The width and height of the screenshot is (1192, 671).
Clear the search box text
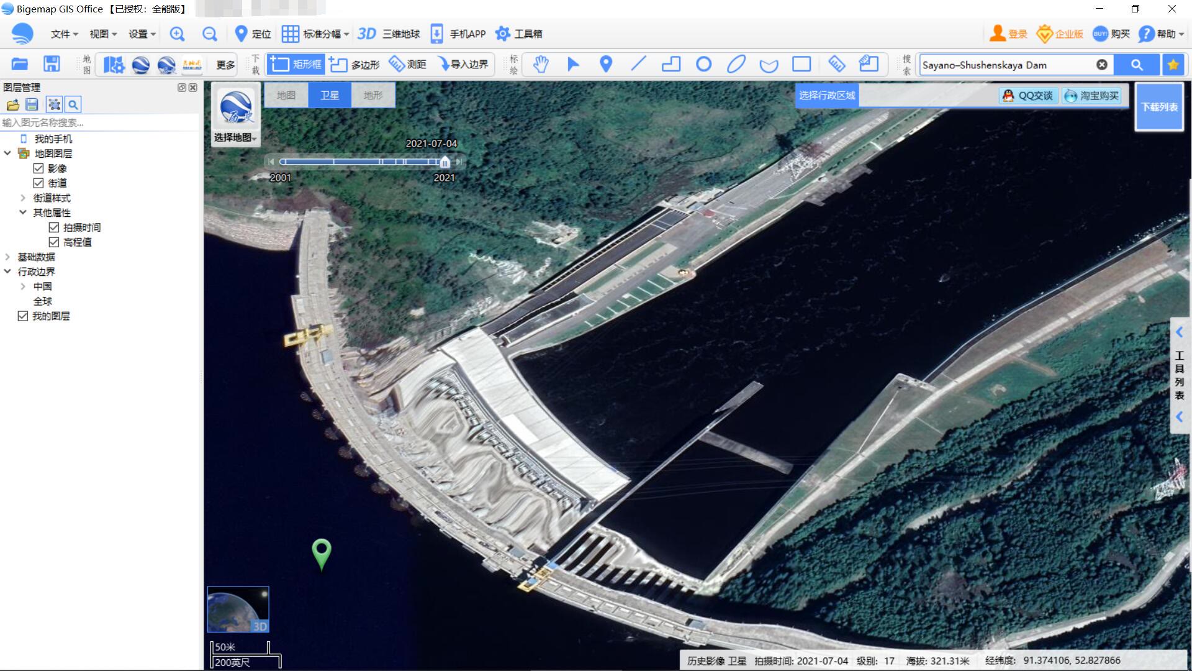1102,65
